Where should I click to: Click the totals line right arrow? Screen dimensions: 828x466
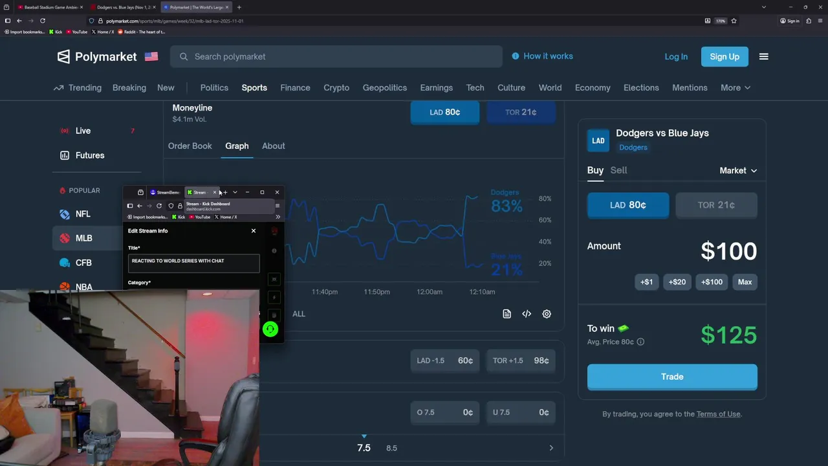click(551, 448)
